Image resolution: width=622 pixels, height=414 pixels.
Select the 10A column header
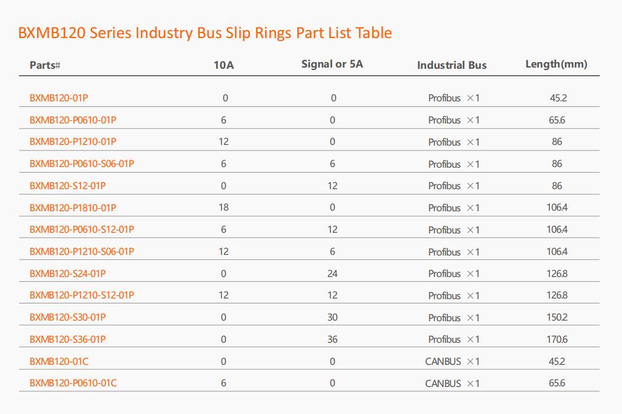click(x=224, y=65)
